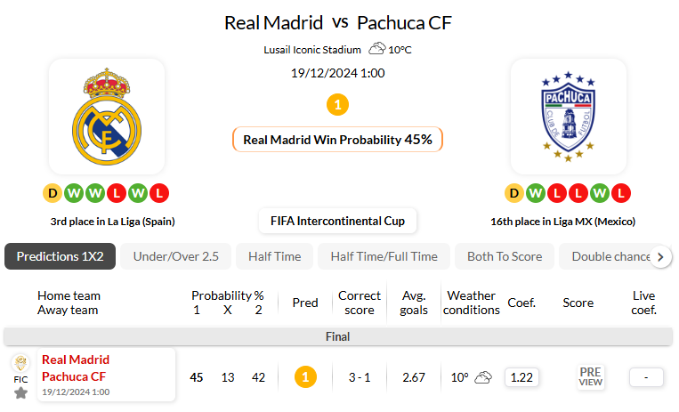Screen dimensions: 679x412
Task: Open the Half Time tab
Action: (274, 256)
